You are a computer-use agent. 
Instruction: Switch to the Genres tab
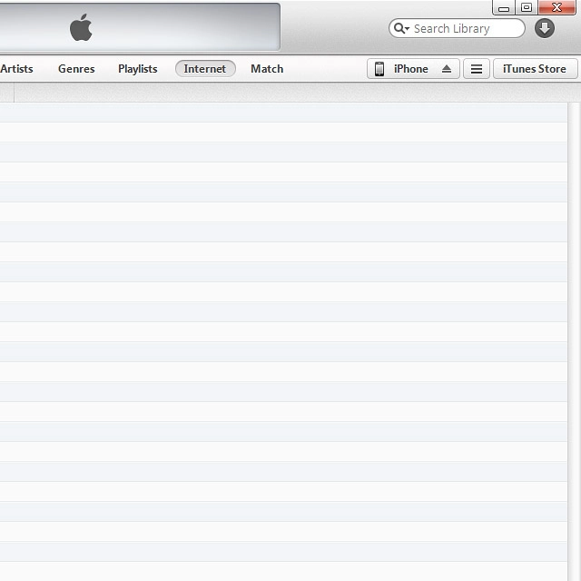[x=76, y=69]
